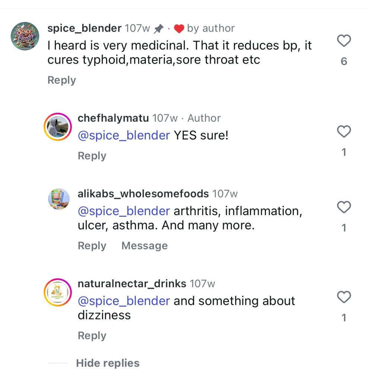Viewport: 369px width, 381px height.
Task: Reply to chefhalymatu's comment
Action: (92, 156)
